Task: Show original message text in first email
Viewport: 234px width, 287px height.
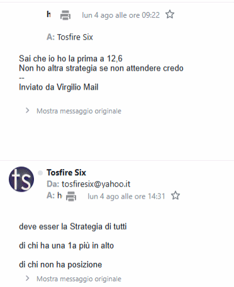Action: (79, 111)
